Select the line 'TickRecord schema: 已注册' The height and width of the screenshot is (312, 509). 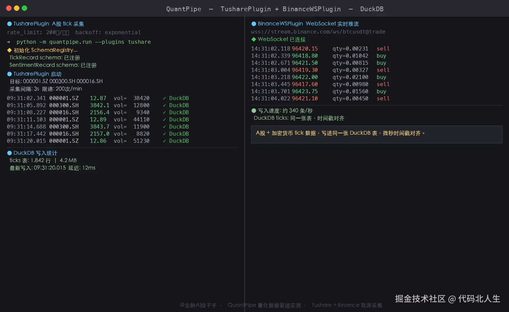pos(44,58)
